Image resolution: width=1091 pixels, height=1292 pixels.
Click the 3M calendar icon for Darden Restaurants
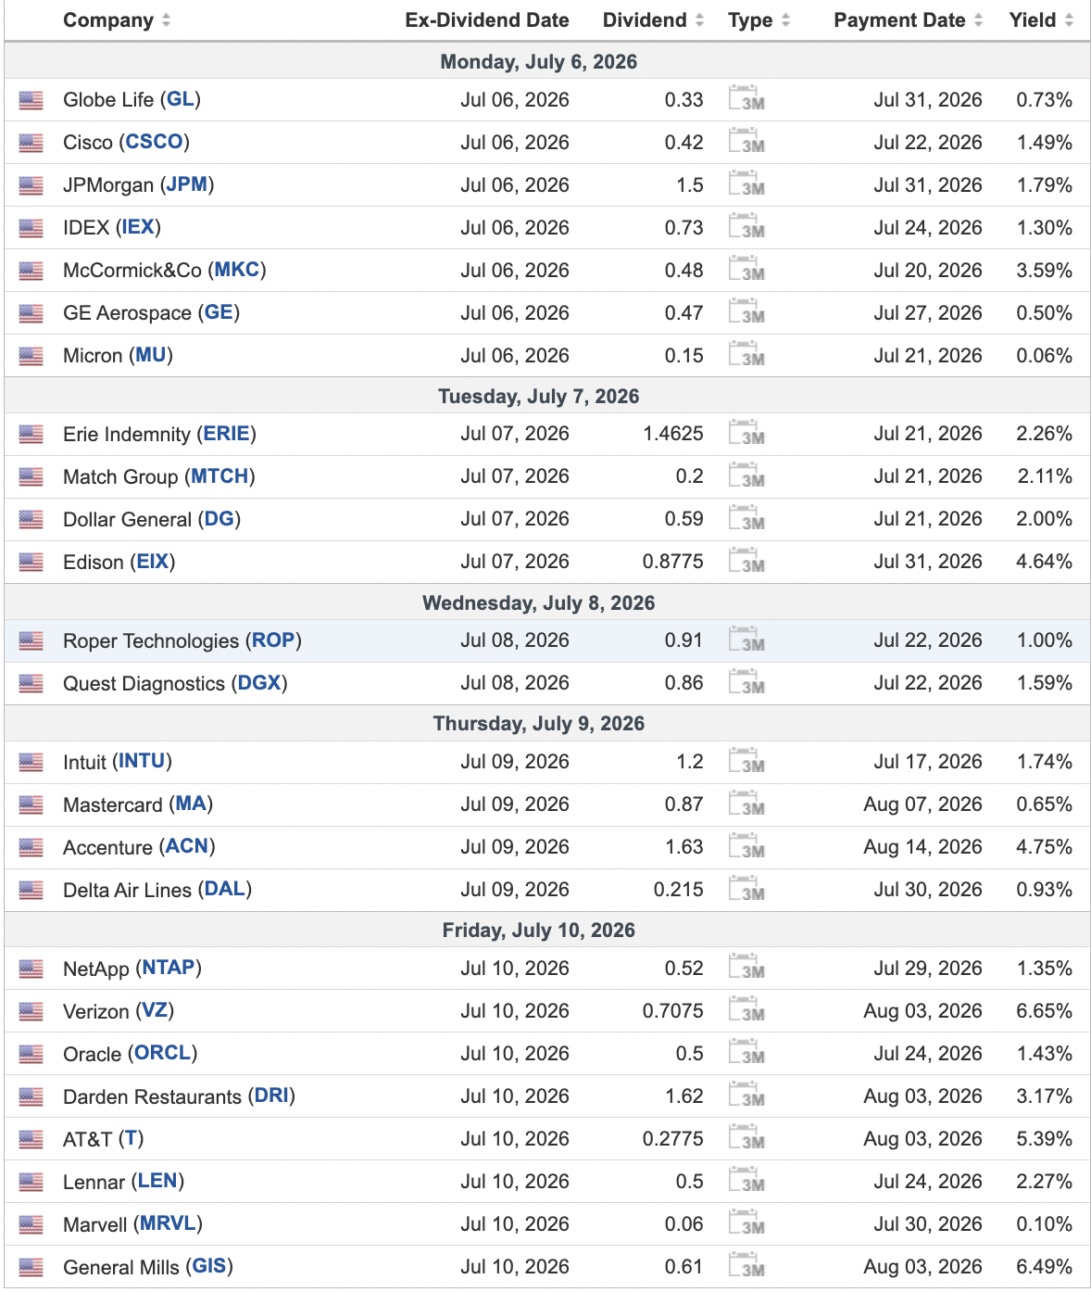pos(746,1095)
